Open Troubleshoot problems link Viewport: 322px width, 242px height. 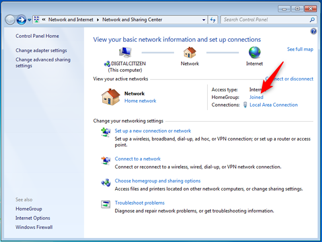point(140,203)
